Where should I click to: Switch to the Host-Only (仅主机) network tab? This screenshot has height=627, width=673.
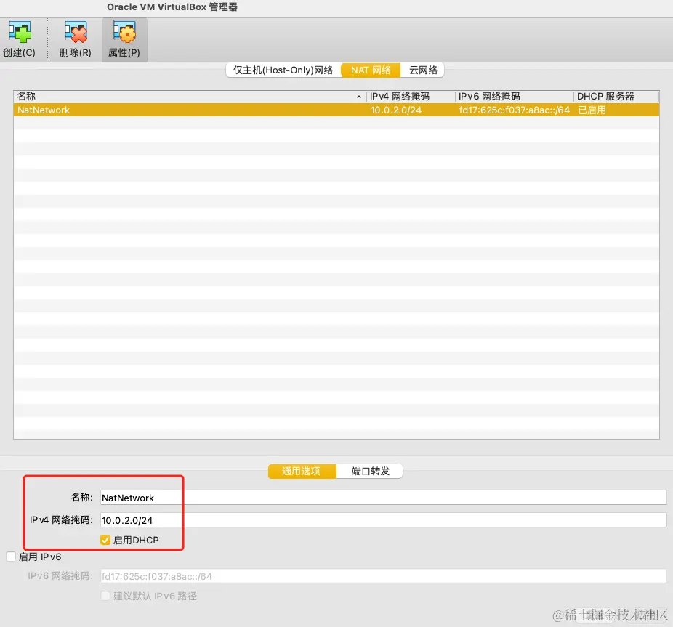(283, 70)
